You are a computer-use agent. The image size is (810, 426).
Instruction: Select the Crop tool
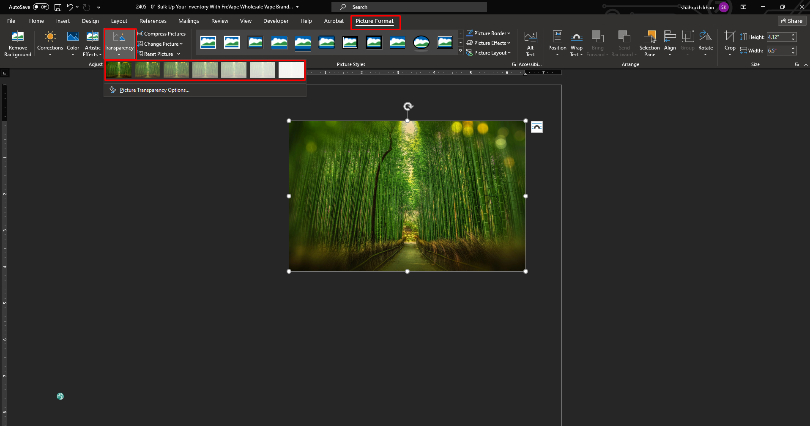[730, 37]
